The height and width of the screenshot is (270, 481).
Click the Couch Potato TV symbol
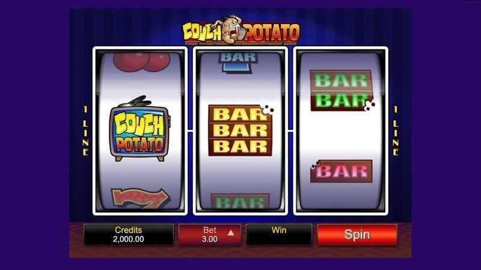(139, 129)
